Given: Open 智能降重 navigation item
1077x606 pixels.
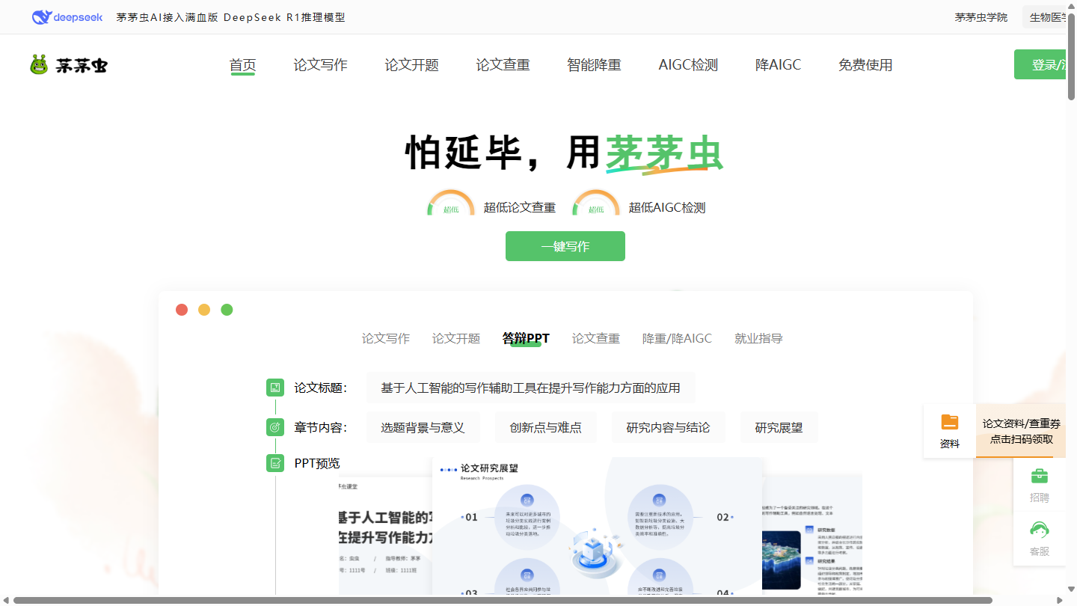Looking at the screenshot, I should (x=594, y=65).
